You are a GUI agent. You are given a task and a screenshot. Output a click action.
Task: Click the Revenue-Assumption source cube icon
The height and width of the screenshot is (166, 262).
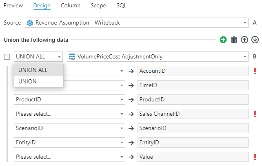pyautogui.click(x=30, y=23)
